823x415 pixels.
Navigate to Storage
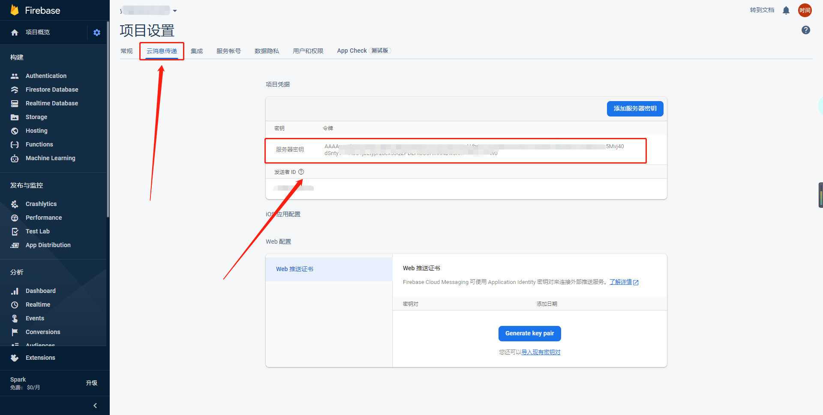pos(37,116)
